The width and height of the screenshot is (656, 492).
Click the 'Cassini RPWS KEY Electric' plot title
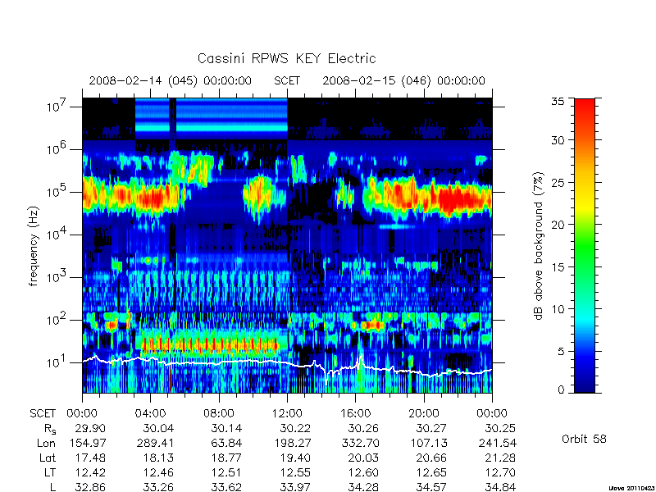tap(286, 58)
